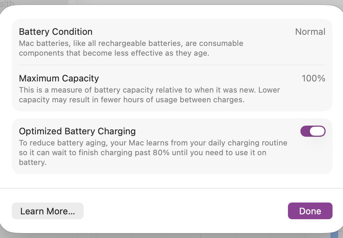343x238 pixels.
Task: Click the optimized charging description paragraph
Action: click(153, 152)
